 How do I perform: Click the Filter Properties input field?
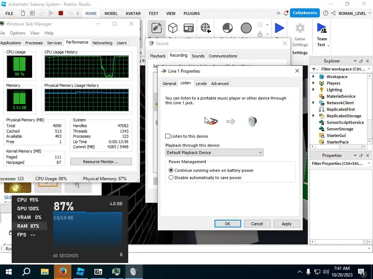click(x=337, y=163)
